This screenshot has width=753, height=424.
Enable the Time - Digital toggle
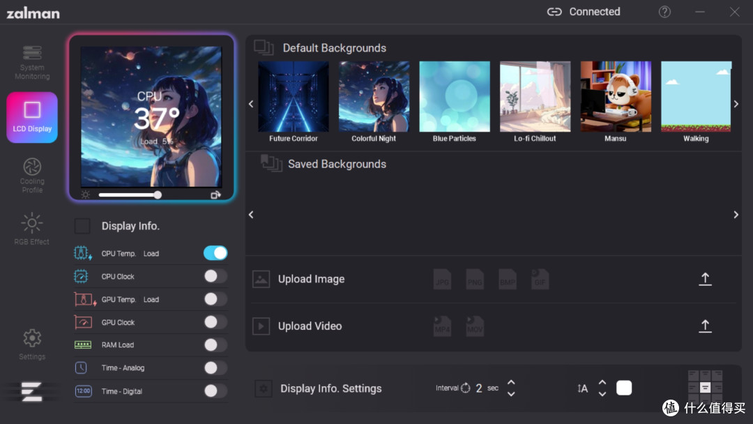pyautogui.click(x=215, y=391)
